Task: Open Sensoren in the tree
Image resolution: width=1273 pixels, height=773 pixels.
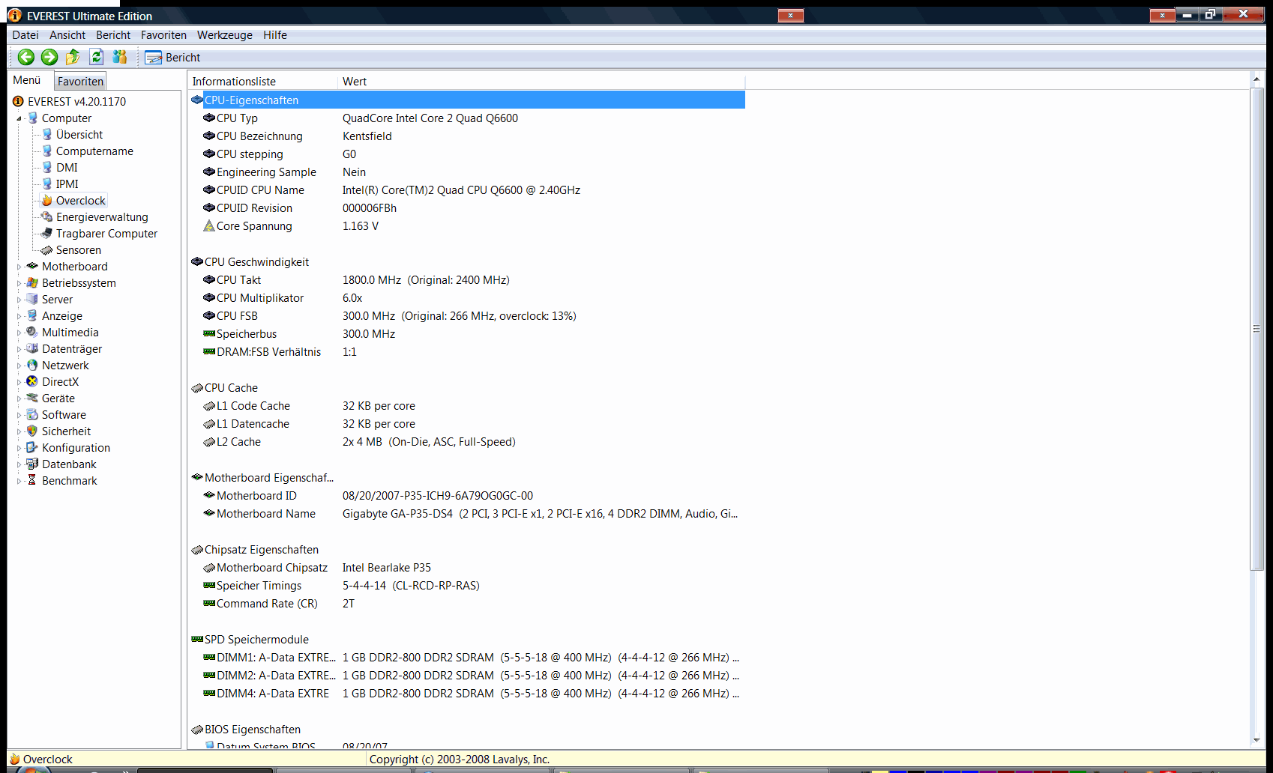Action: [x=78, y=250]
